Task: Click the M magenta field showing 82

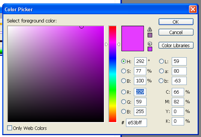Action: pyautogui.click(x=178, y=102)
